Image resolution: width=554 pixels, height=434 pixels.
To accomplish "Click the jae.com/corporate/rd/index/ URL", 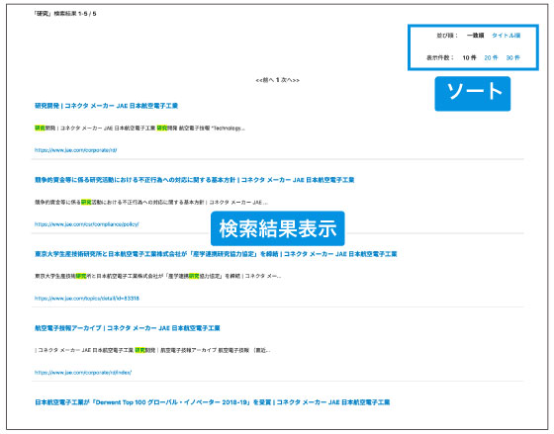I will click(83, 373).
